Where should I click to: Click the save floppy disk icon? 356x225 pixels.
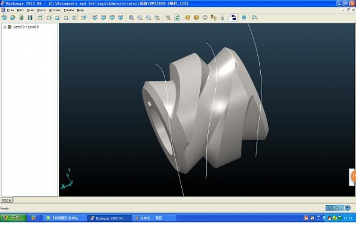[30, 17]
